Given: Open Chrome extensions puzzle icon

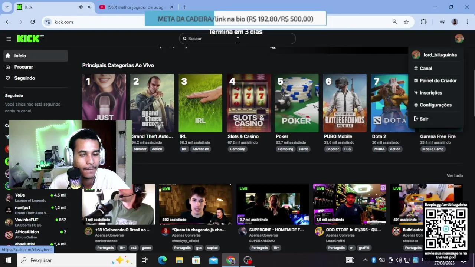Looking at the screenshot, I should [424, 22].
